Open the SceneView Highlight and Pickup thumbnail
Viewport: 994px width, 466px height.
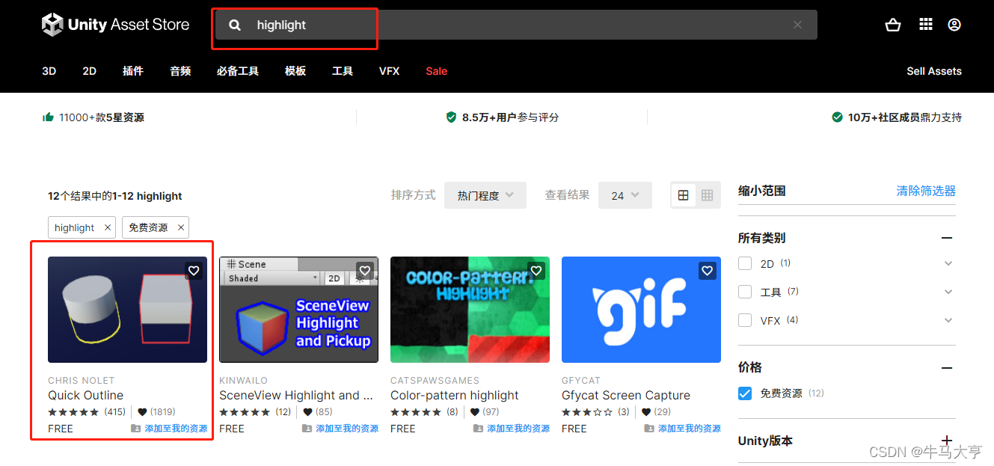click(x=298, y=310)
